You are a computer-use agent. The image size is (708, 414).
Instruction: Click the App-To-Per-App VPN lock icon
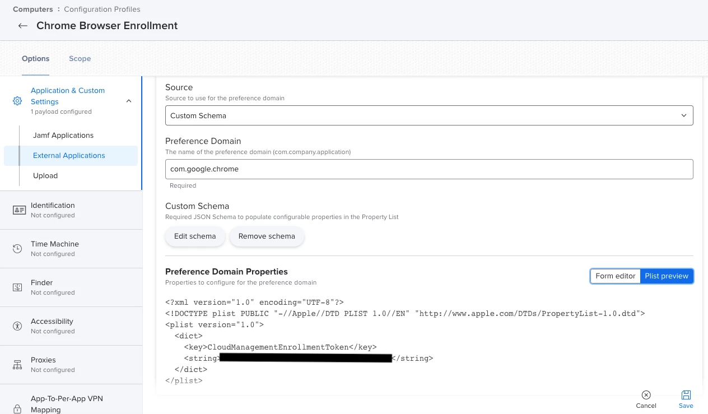coord(17,408)
